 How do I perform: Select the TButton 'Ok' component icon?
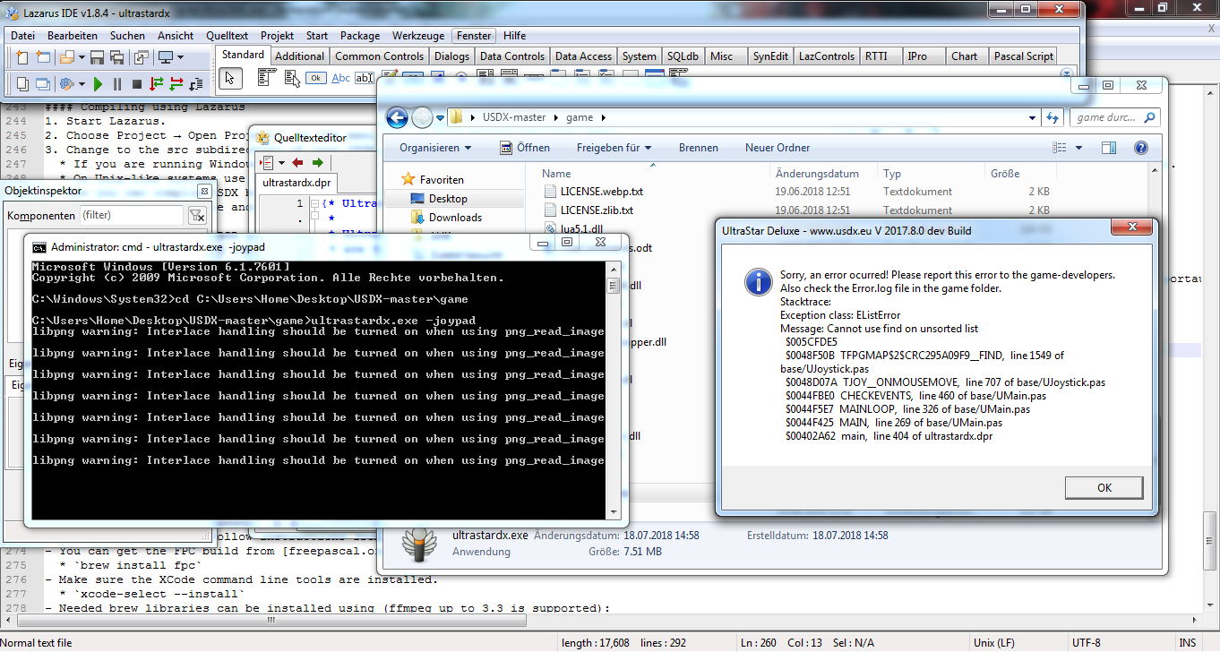pos(316,78)
